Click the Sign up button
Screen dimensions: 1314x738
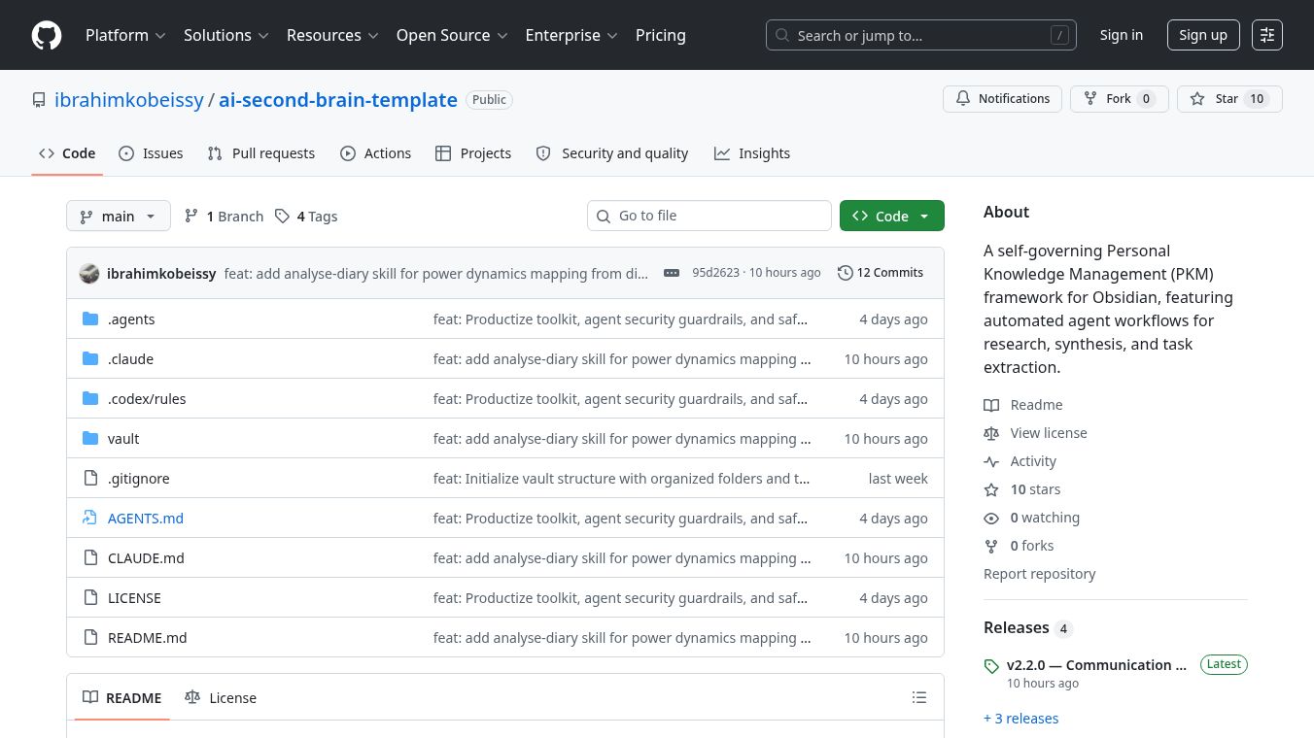[x=1203, y=35]
